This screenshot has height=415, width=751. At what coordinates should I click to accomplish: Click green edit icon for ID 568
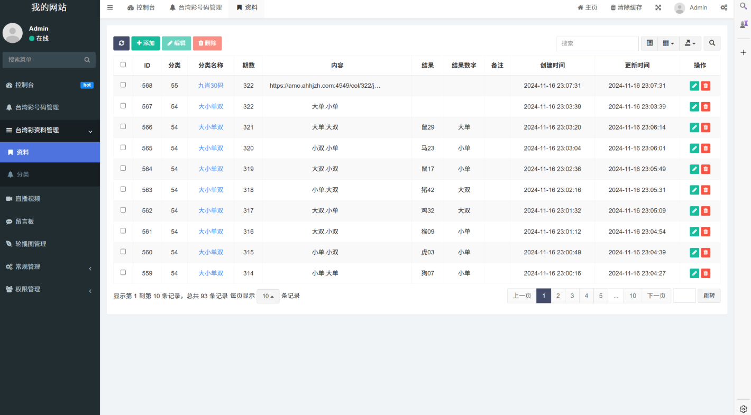coord(694,86)
